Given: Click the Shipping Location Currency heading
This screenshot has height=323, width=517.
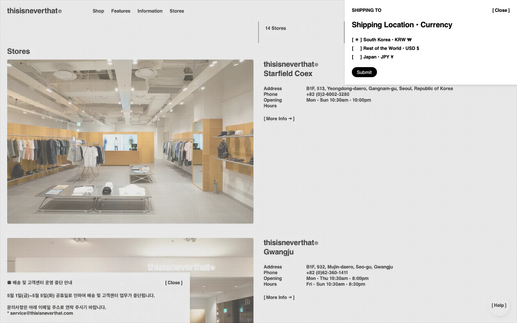Looking at the screenshot, I should click(402, 25).
